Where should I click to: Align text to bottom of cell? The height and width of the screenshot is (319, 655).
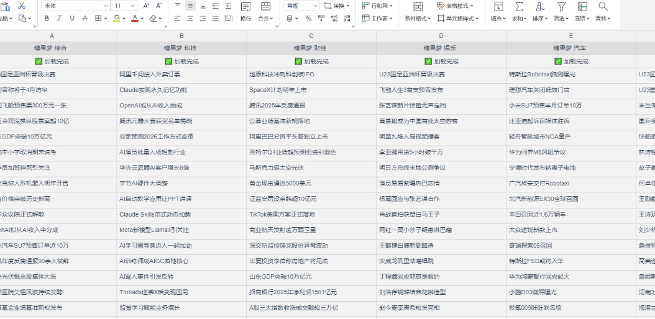pyautogui.click(x=203, y=6)
